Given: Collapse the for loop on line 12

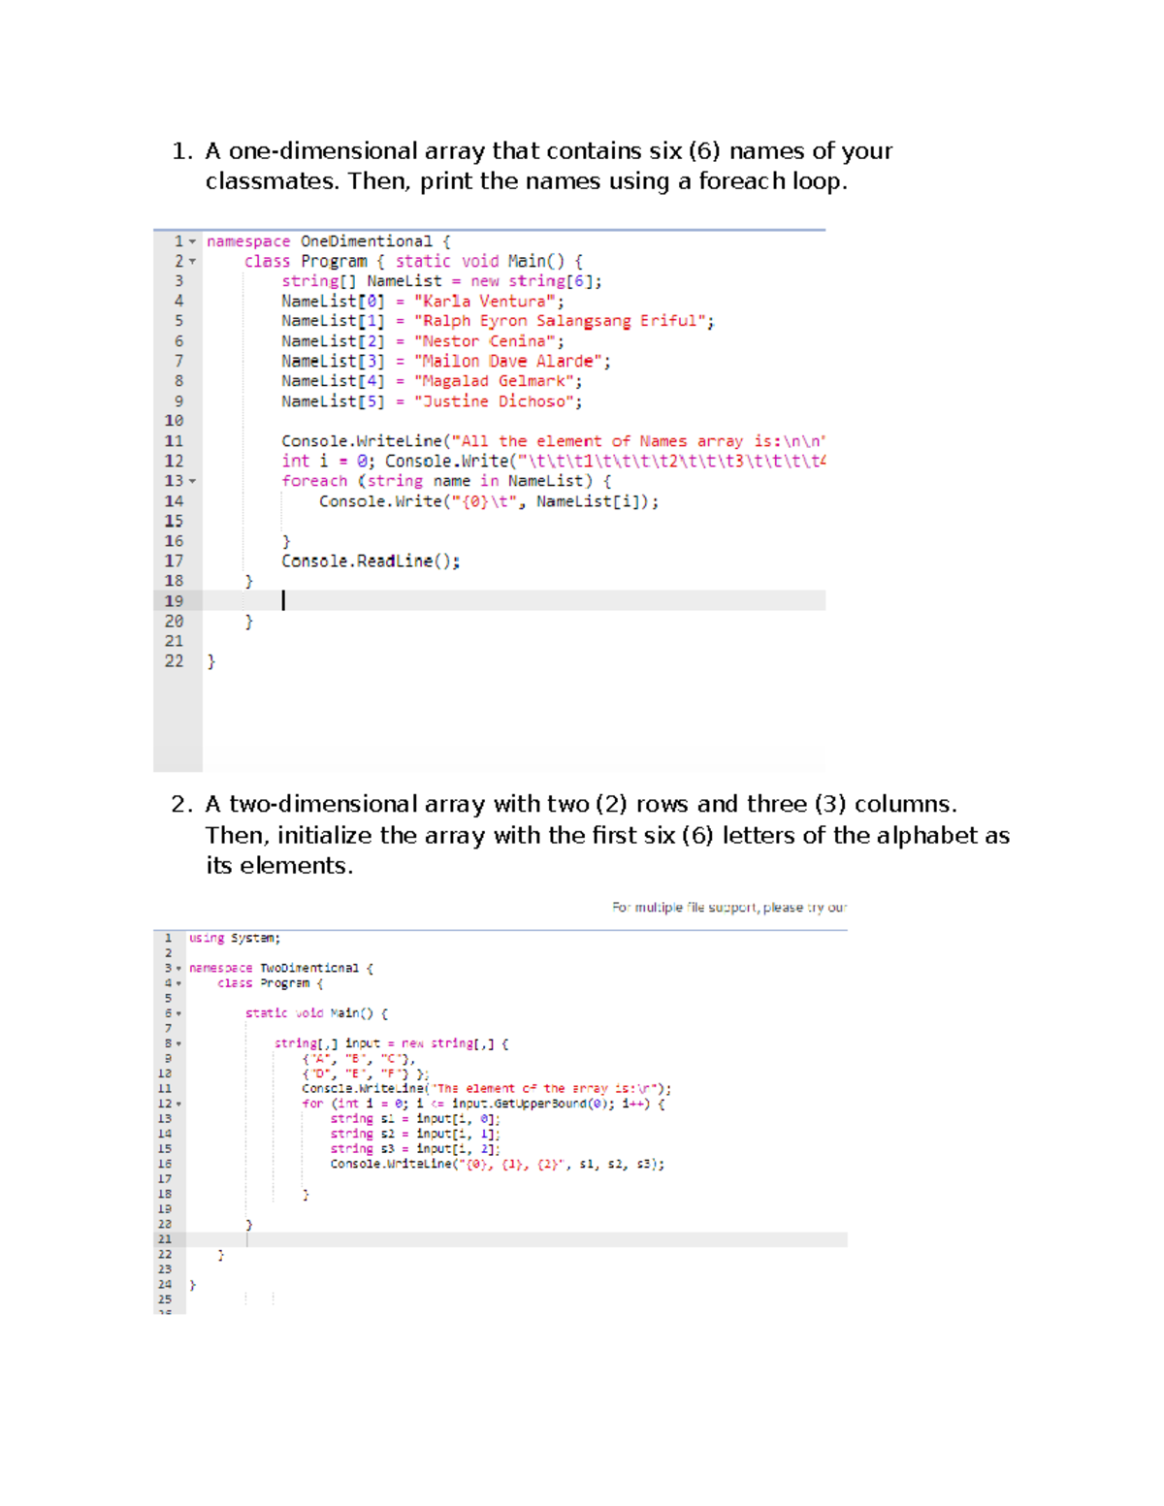Looking at the screenshot, I should [178, 1105].
